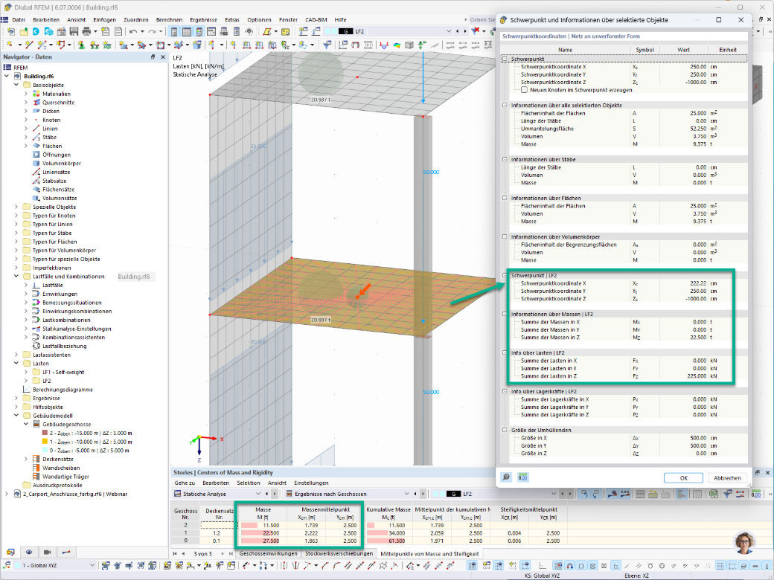Image resolution: width=774 pixels, height=580 pixels.
Task: Click storey 2 color swatch in Gebäudegeschosse
Action: click(x=45, y=433)
